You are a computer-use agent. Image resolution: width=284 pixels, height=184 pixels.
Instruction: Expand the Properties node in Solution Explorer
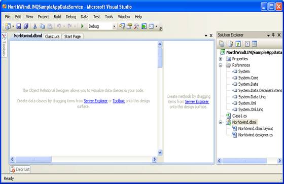tap(221, 59)
